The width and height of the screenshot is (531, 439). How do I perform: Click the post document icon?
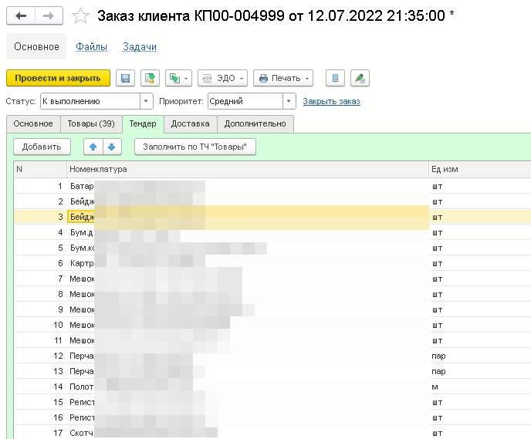click(x=150, y=78)
